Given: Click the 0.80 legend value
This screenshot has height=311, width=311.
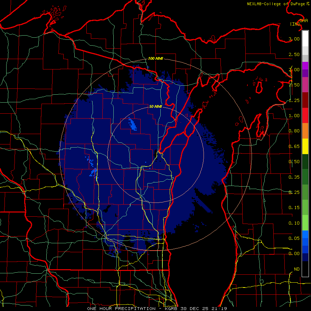Looking at the screenshot, I should point(294,131).
